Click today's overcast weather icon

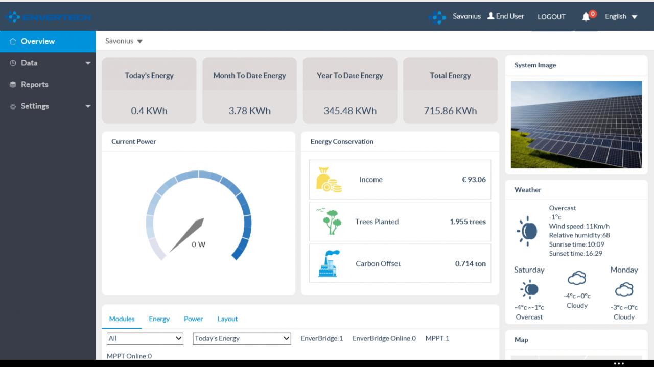pyautogui.click(x=527, y=231)
